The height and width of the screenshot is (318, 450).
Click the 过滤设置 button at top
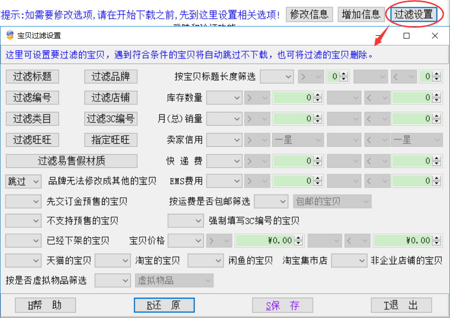coord(413,14)
